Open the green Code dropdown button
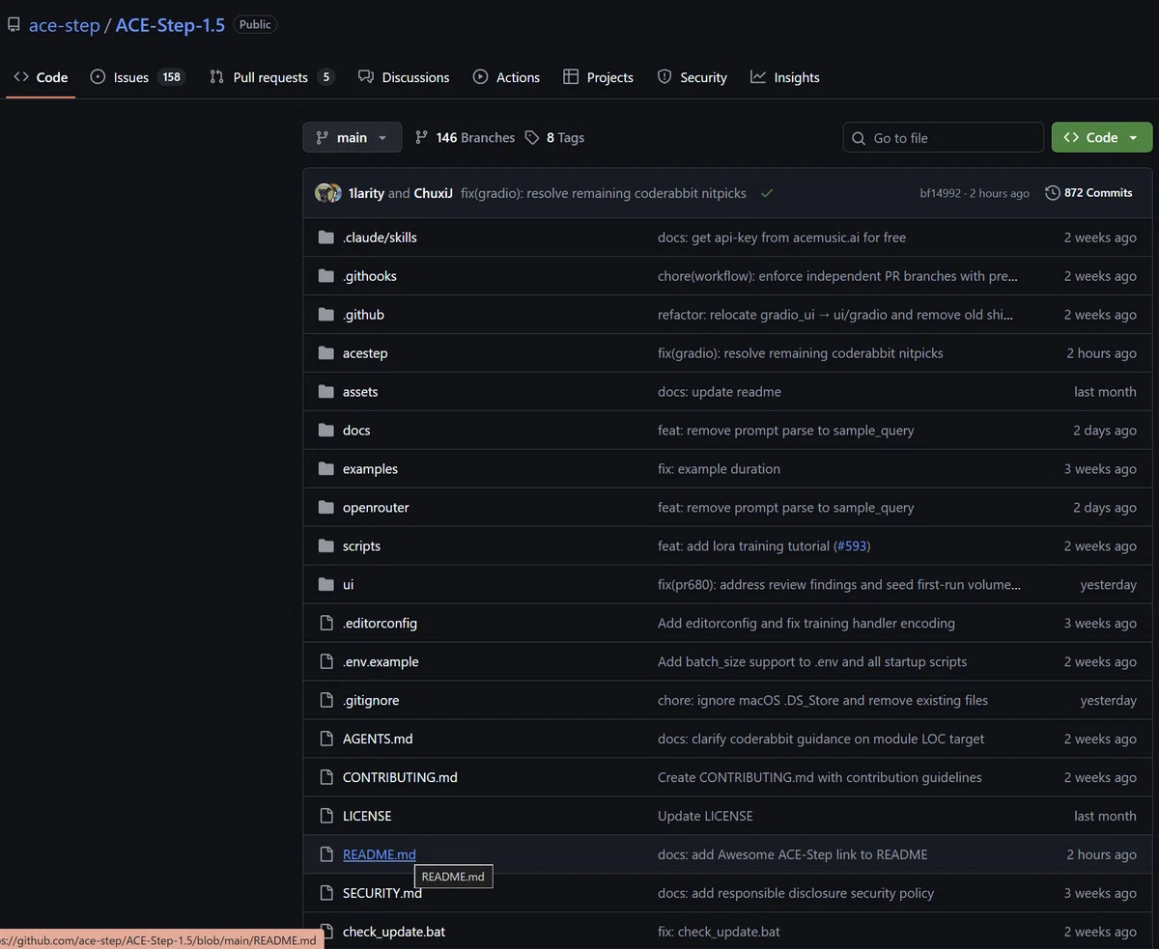This screenshot has height=949, width=1159. tap(1102, 137)
